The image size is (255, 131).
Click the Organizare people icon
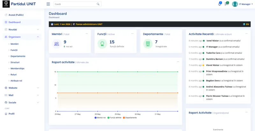pos(6,37)
